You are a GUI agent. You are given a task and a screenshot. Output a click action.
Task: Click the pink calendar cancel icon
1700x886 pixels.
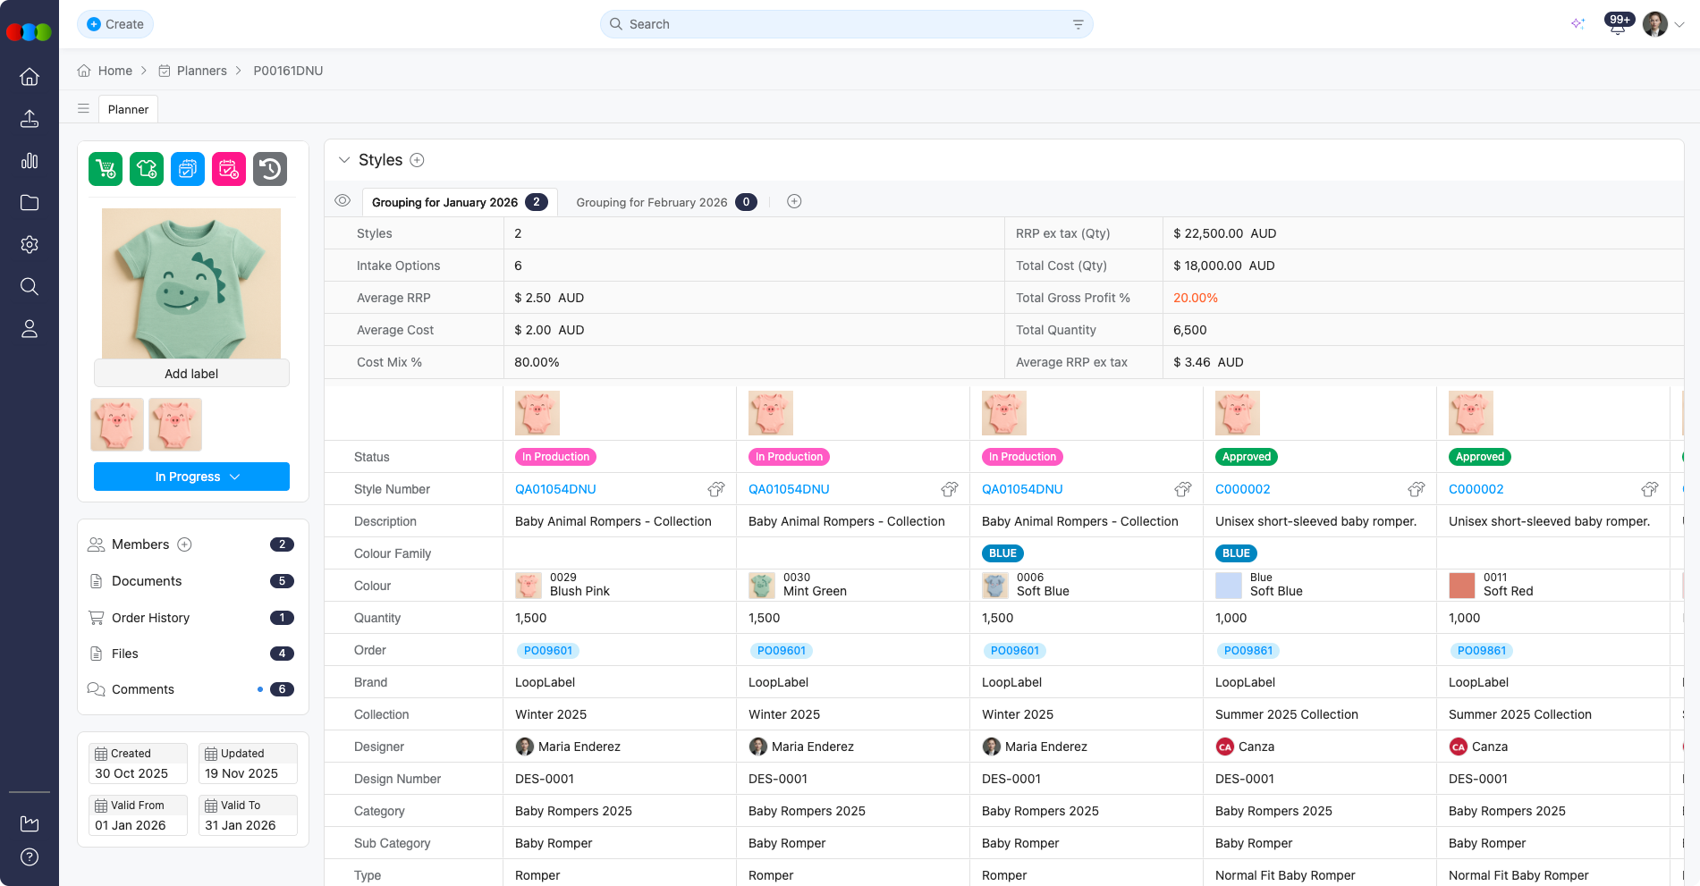tap(228, 168)
